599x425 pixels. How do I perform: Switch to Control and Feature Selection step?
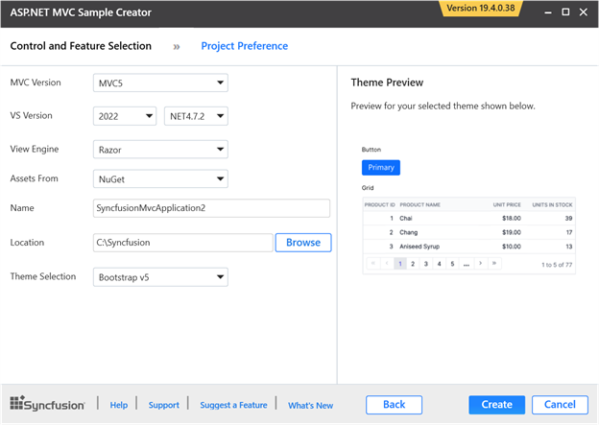[81, 46]
